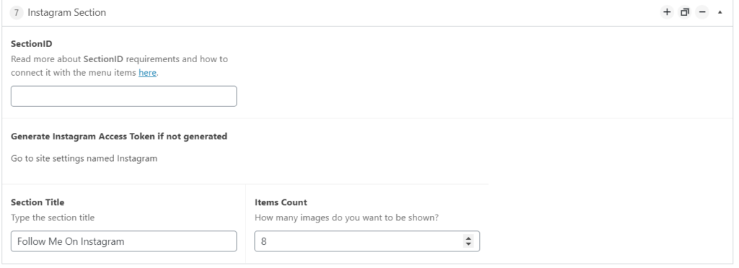Click the row number 7 badge
This screenshot has height=268, width=739.
point(17,13)
